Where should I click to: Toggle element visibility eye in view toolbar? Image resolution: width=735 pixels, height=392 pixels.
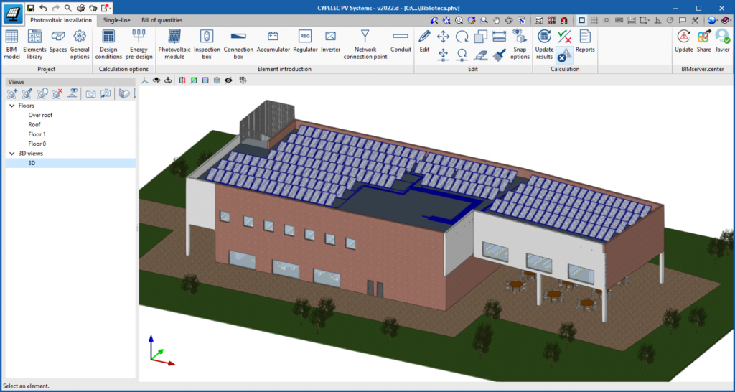pyautogui.click(x=228, y=80)
